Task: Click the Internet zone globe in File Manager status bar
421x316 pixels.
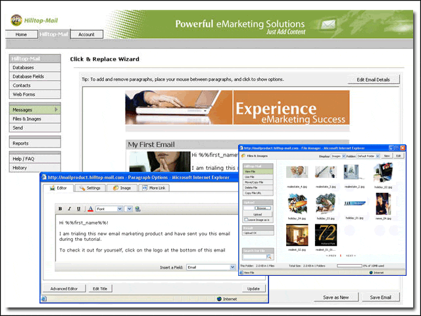Action: pos(371,273)
